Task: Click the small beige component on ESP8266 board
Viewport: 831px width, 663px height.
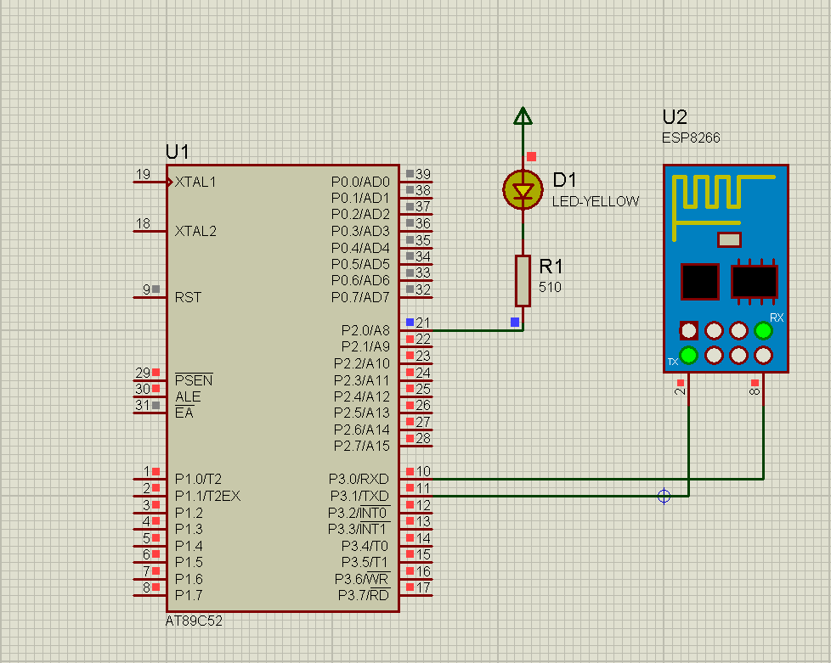Action: pos(729,240)
